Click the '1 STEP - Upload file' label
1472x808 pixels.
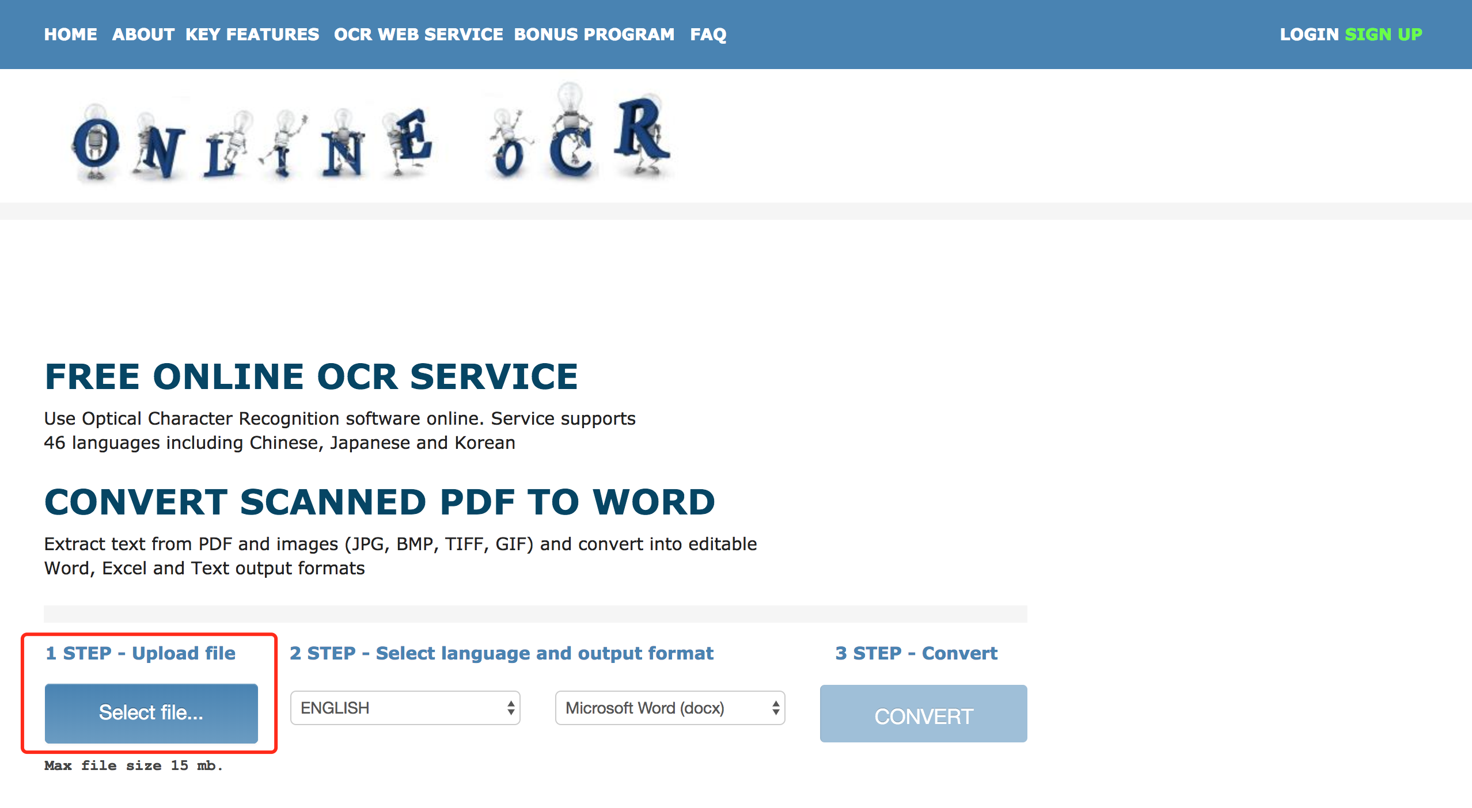tap(141, 653)
